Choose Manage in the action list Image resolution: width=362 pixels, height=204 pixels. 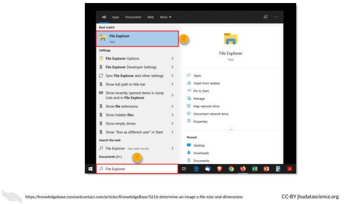point(199,99)
